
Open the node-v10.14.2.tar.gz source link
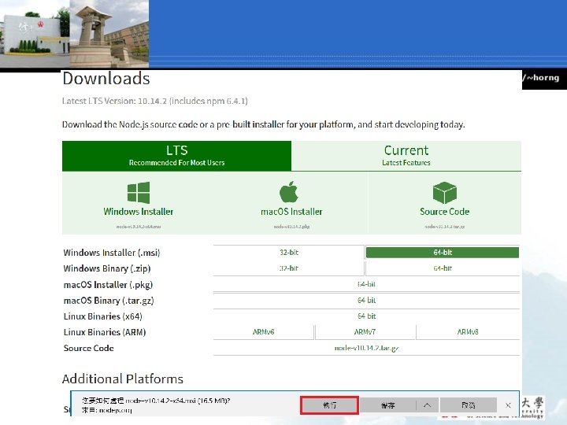point(366,348)
